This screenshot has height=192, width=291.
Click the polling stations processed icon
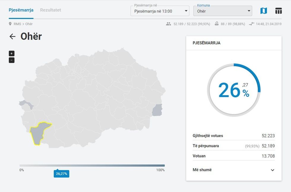[x=216, y=24]
